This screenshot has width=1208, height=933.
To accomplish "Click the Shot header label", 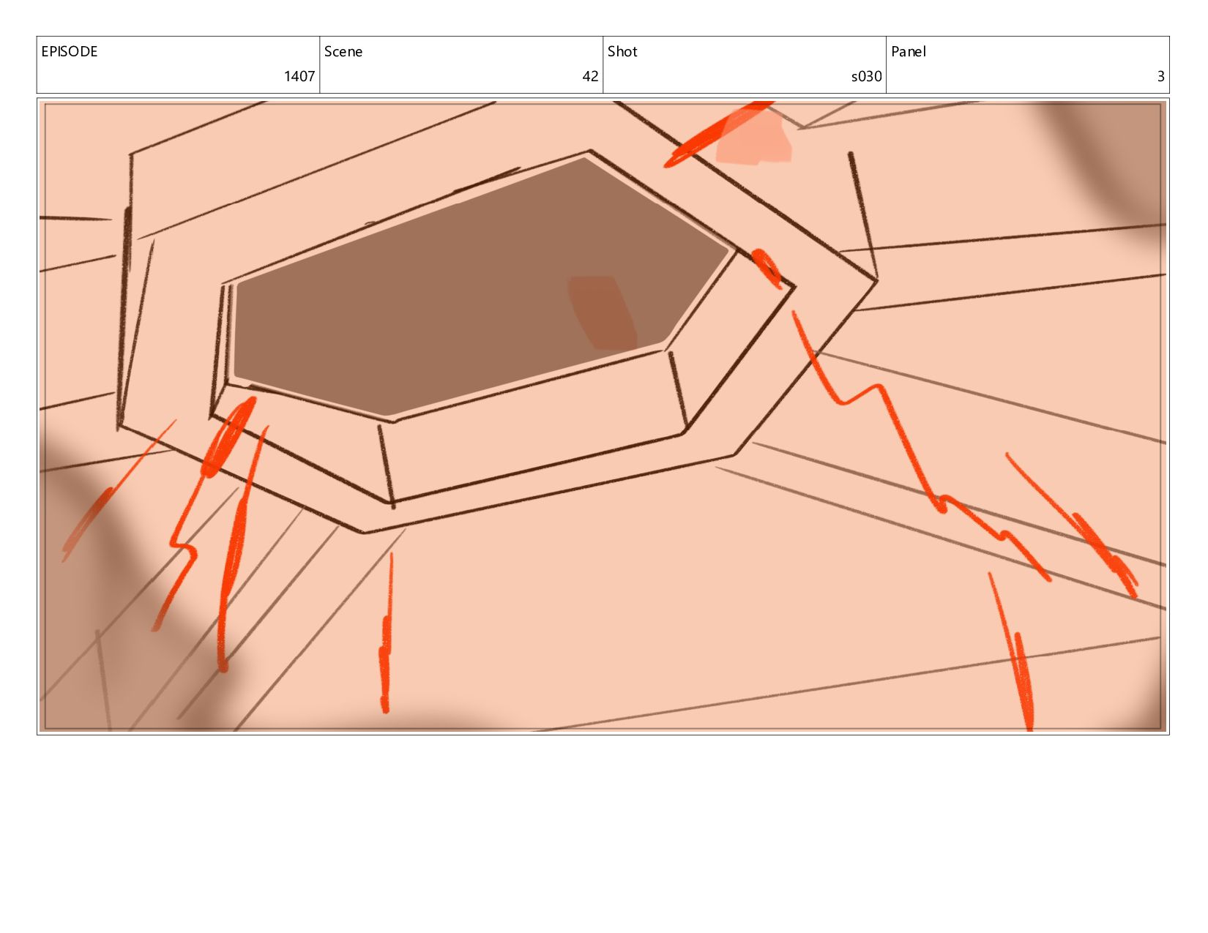I will click(622, 52).
